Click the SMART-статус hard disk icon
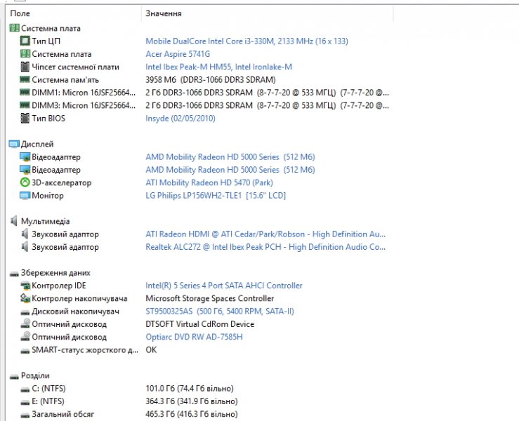The height and width of the screenshot is (421, 519). (25, 350)
